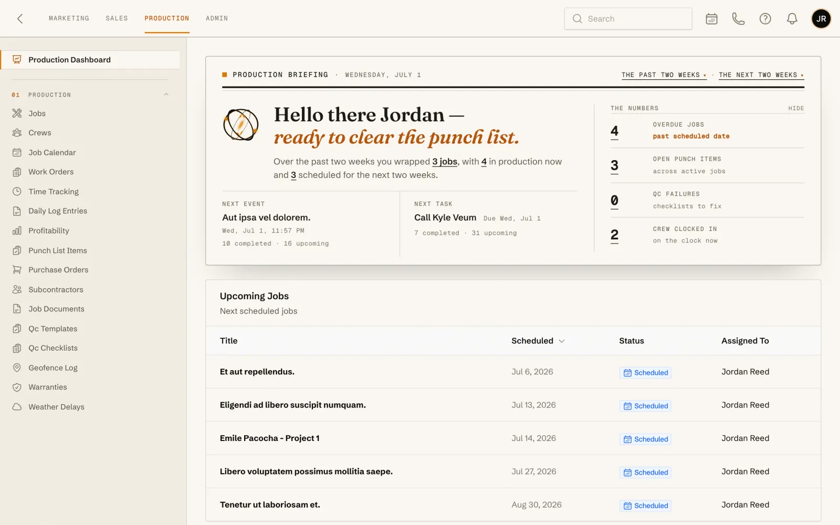Image resolution: width=840 pixels, height=525 pixels.
Task: Open 'Emile Pacocha - Project 1' job
Action: [x=269, y=438]
